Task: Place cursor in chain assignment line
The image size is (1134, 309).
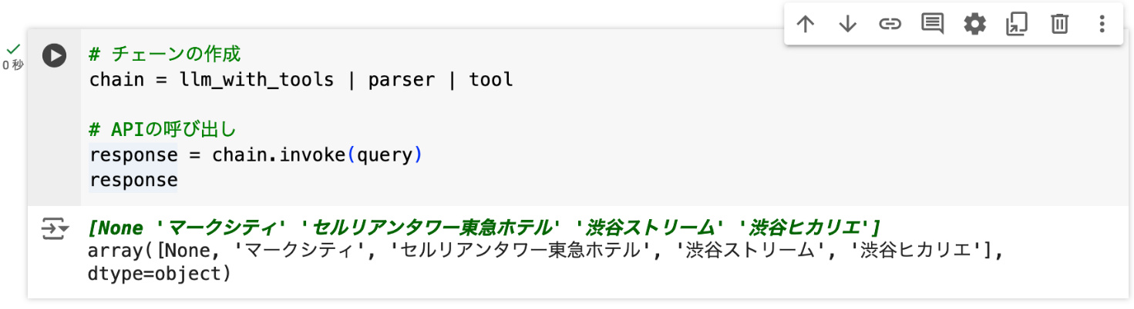Action: (301, 79)
